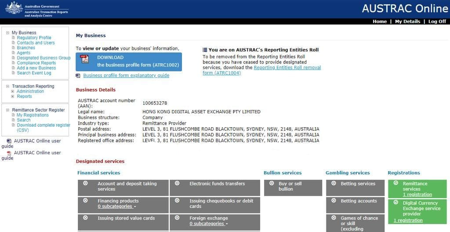The image size is (450, 232).
Task: Log Off from AUSTRAC Online
Action: [437, 22]
